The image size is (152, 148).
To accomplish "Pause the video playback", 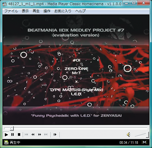I will (x=13, y=135).
